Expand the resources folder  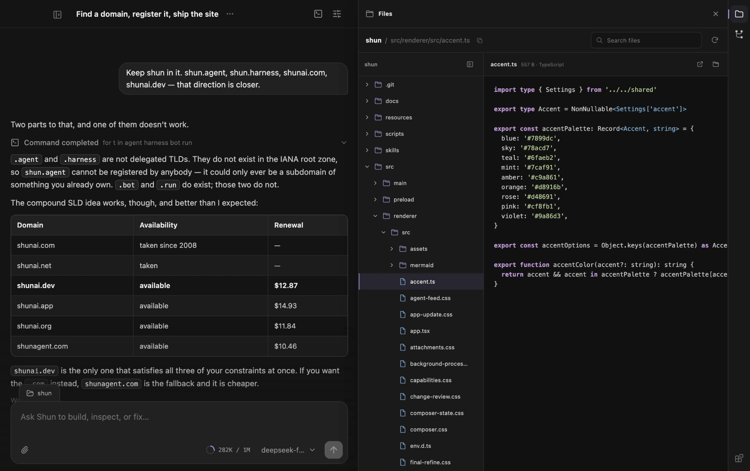click(421, 117)
